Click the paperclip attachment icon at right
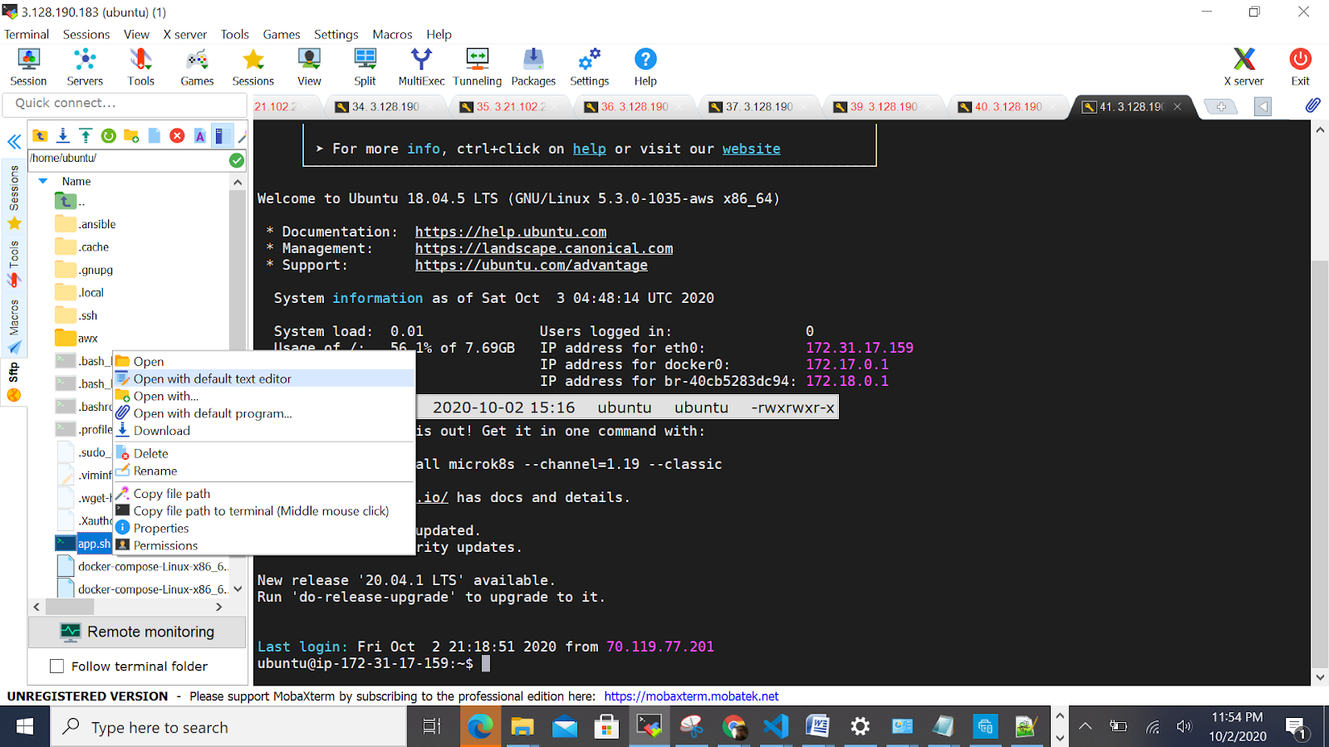Image resolution: width=1329 pixels, height=747 pixels. pos(1312,105)
